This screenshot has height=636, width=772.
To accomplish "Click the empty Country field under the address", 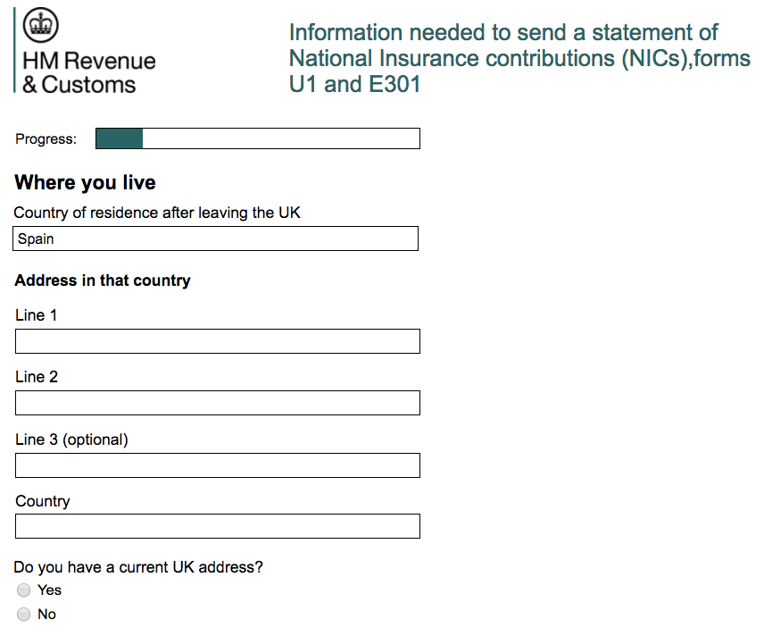I will tap(217, 526).
